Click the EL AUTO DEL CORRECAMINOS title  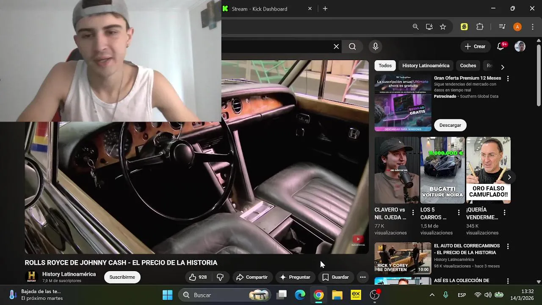pyautogui.click(x=467, y=249)
